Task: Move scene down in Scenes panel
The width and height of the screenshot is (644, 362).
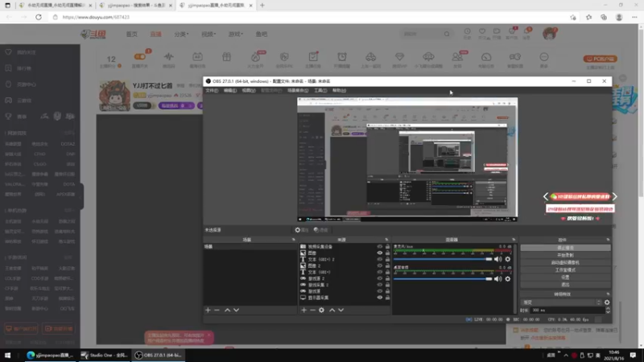Action: (236, 311)
